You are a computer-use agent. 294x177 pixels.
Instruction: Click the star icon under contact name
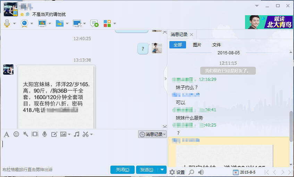tap(22, 15)
